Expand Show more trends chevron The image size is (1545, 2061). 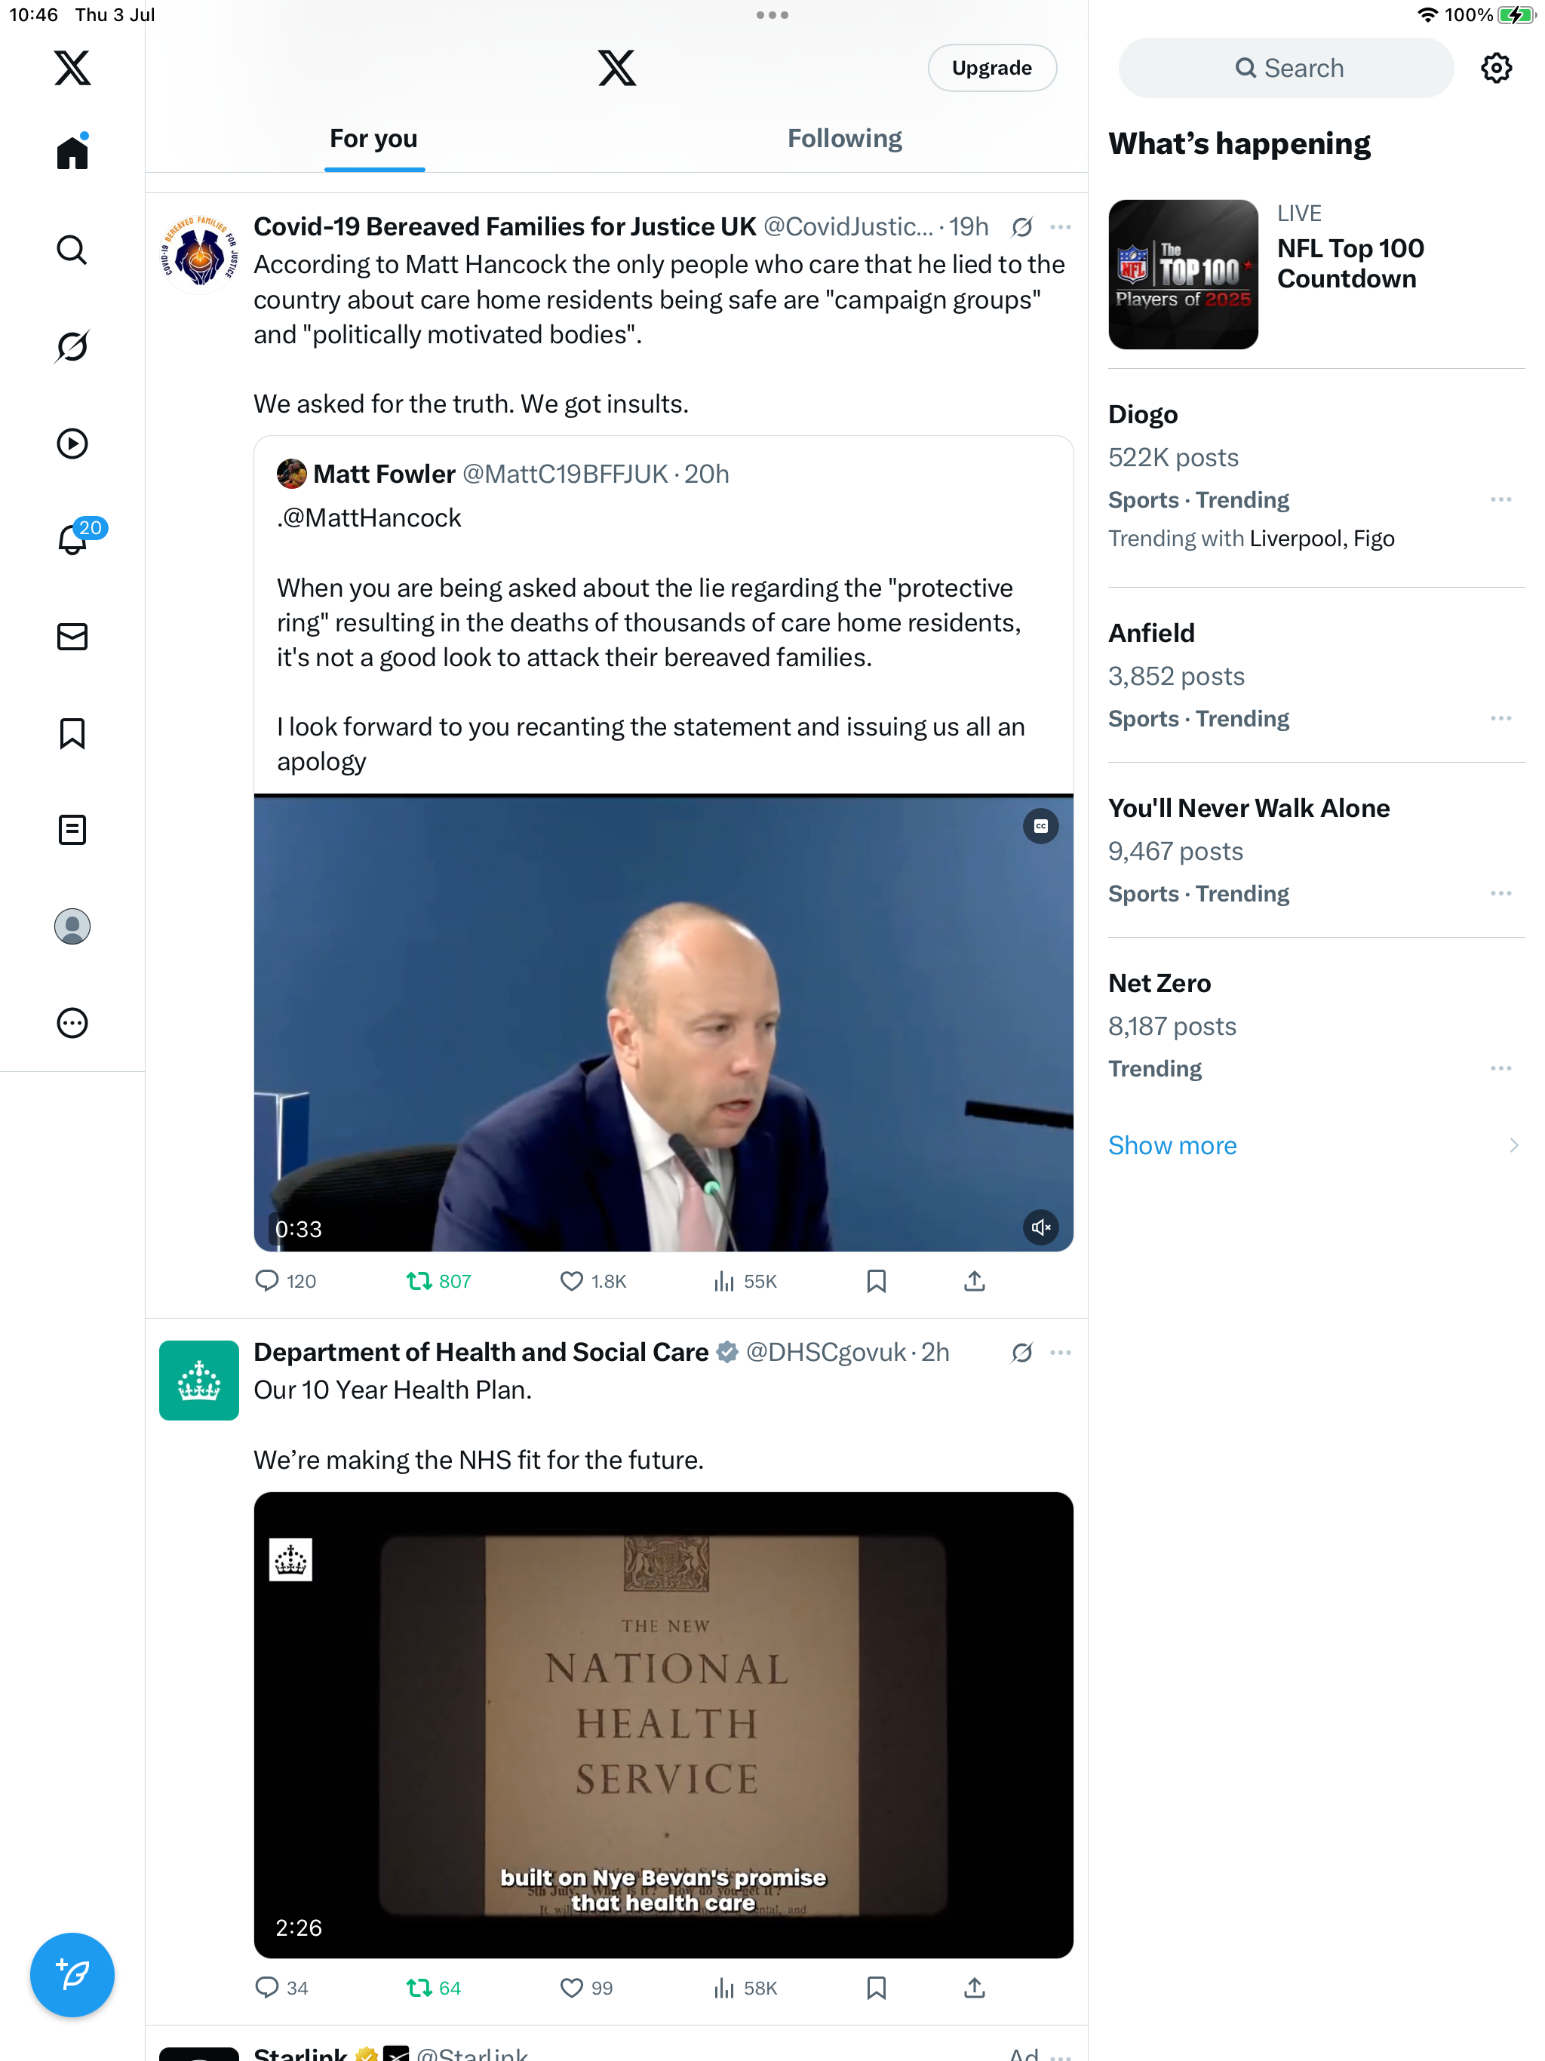tap(1513, 1145)
